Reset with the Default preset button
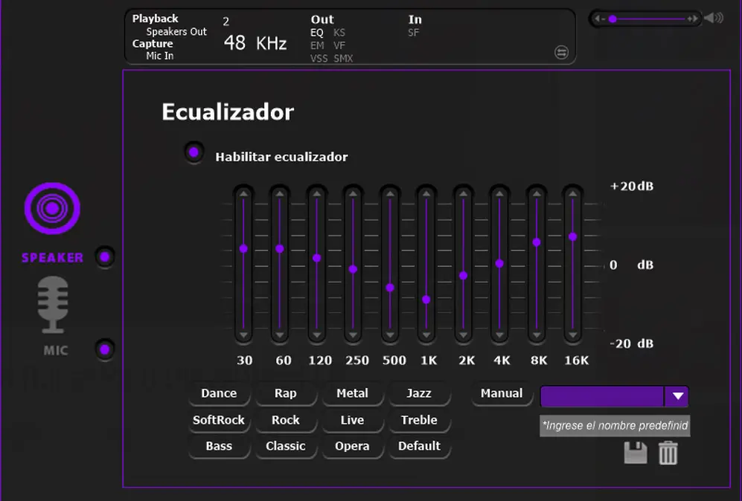This screenshot has width=742, height=501. click(419, 446)
